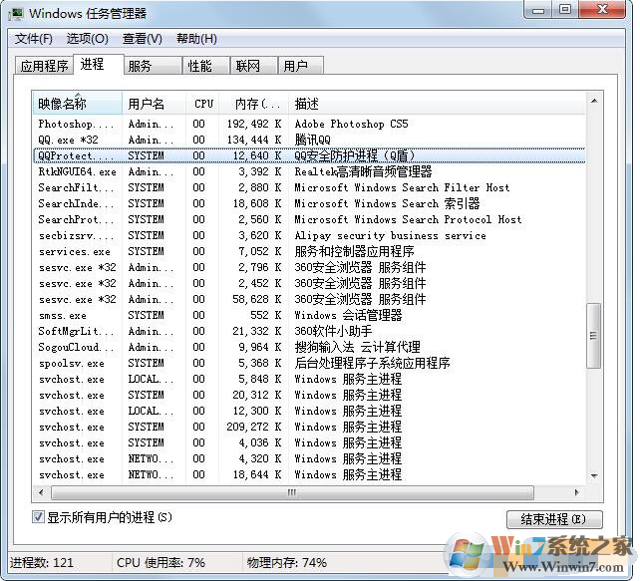Click the Task Manager title bar icon
This screenshot has height=581, width=640.
click(16, 13)
